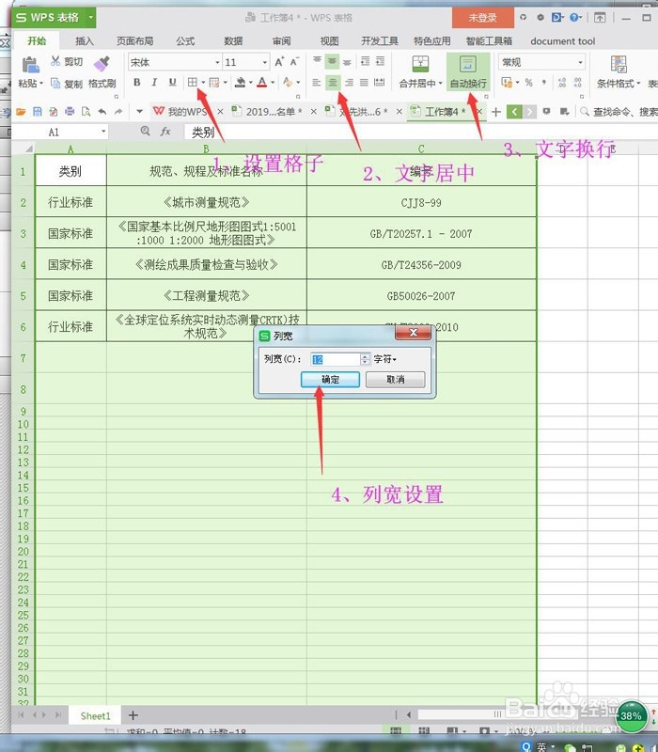Click the undo arrow icon
Viewport: 658px width, 752px height.
click(102, 112)
